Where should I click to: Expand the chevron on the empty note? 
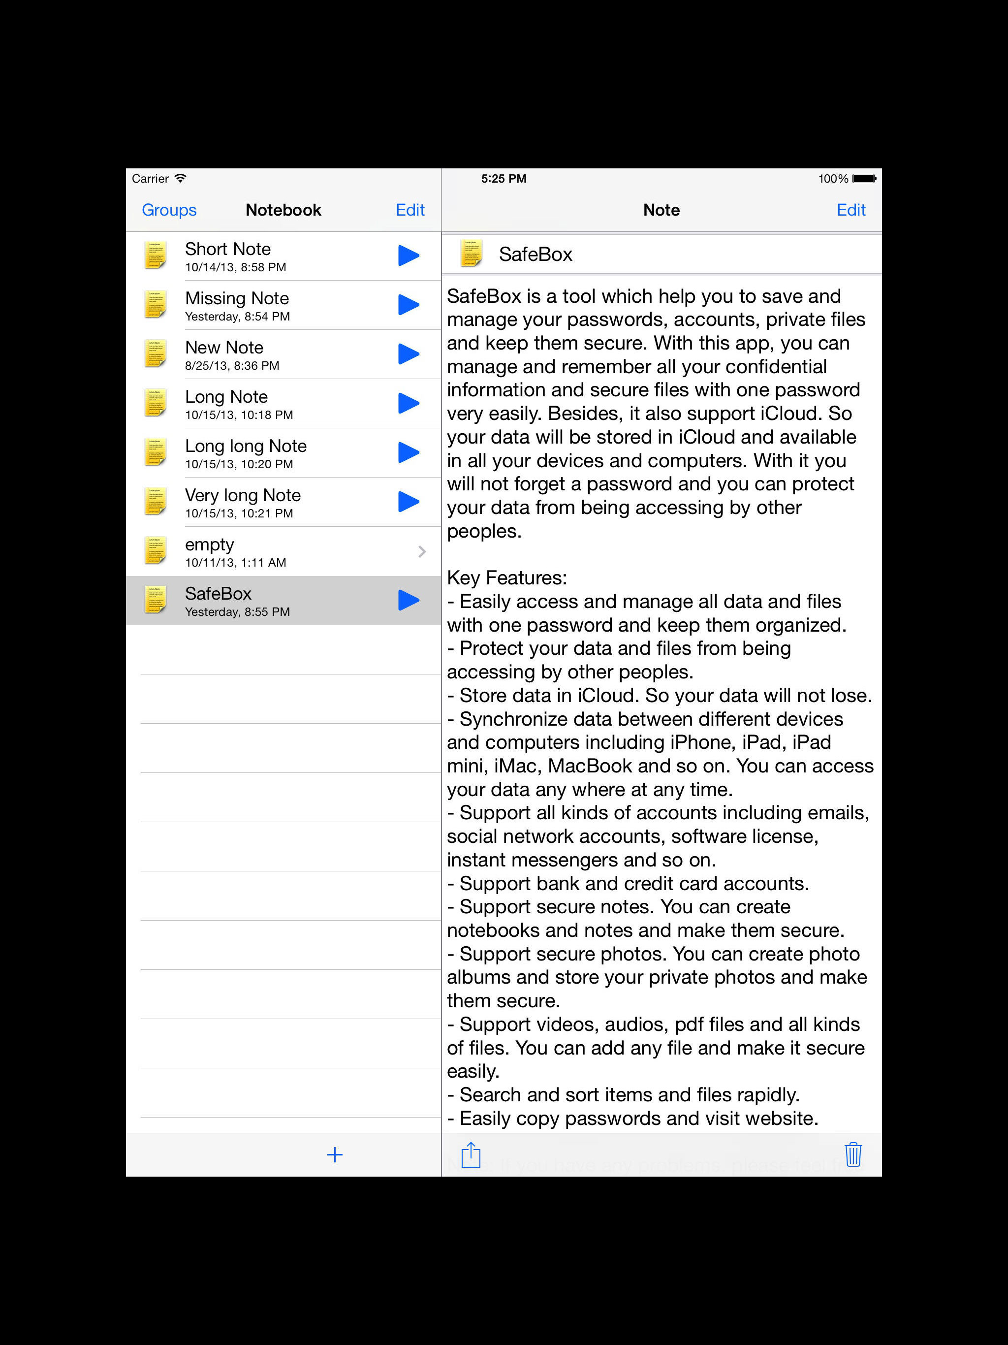[x=422, y=551]
